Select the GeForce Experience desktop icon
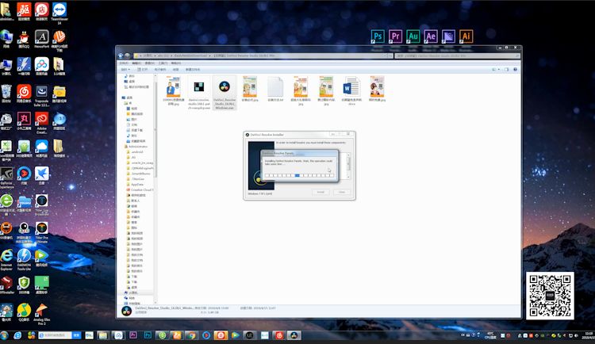Image resolution: width=595 pixels, height=344 pixels. [6, 178]
